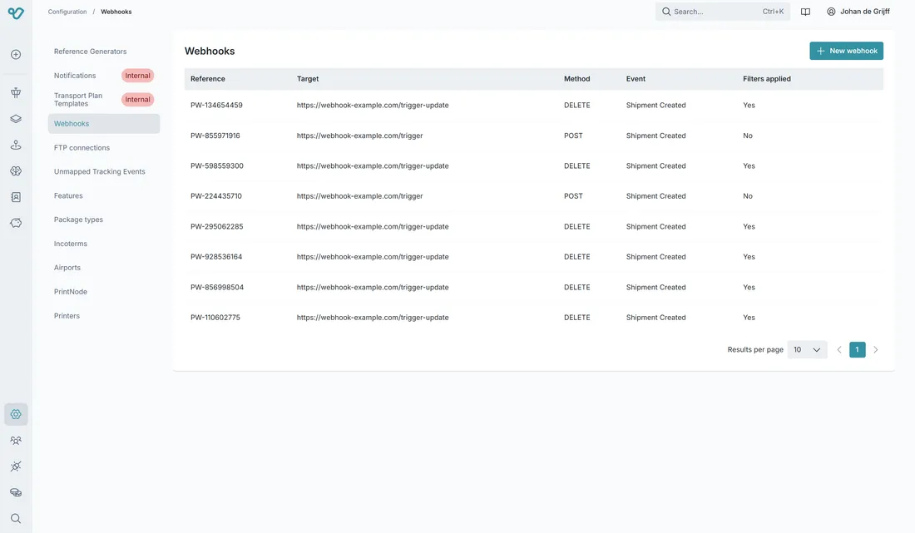Open Reference Generators menu item

(104, 52)
